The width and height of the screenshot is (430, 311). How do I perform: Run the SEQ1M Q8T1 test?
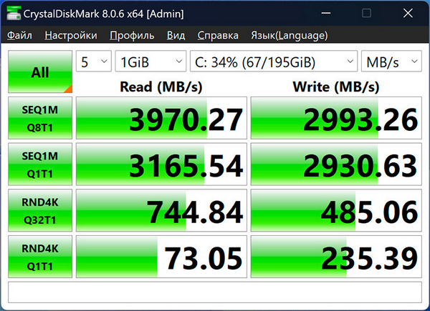click(40, 119)
